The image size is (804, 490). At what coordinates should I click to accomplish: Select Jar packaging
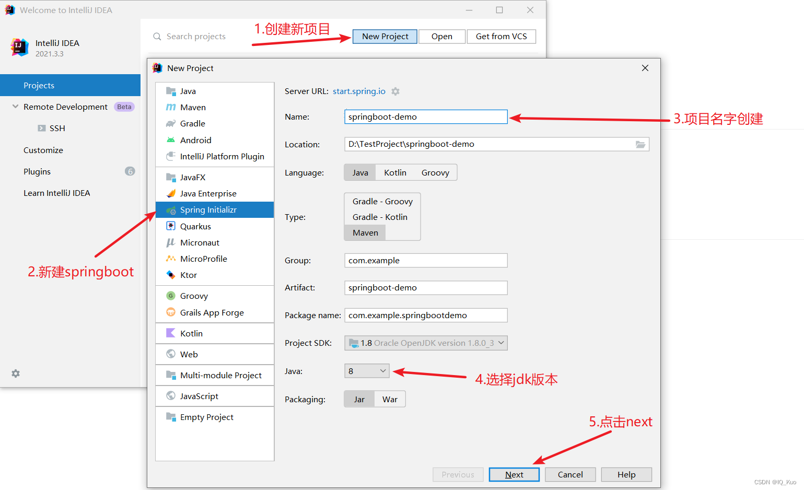(359, 399)
